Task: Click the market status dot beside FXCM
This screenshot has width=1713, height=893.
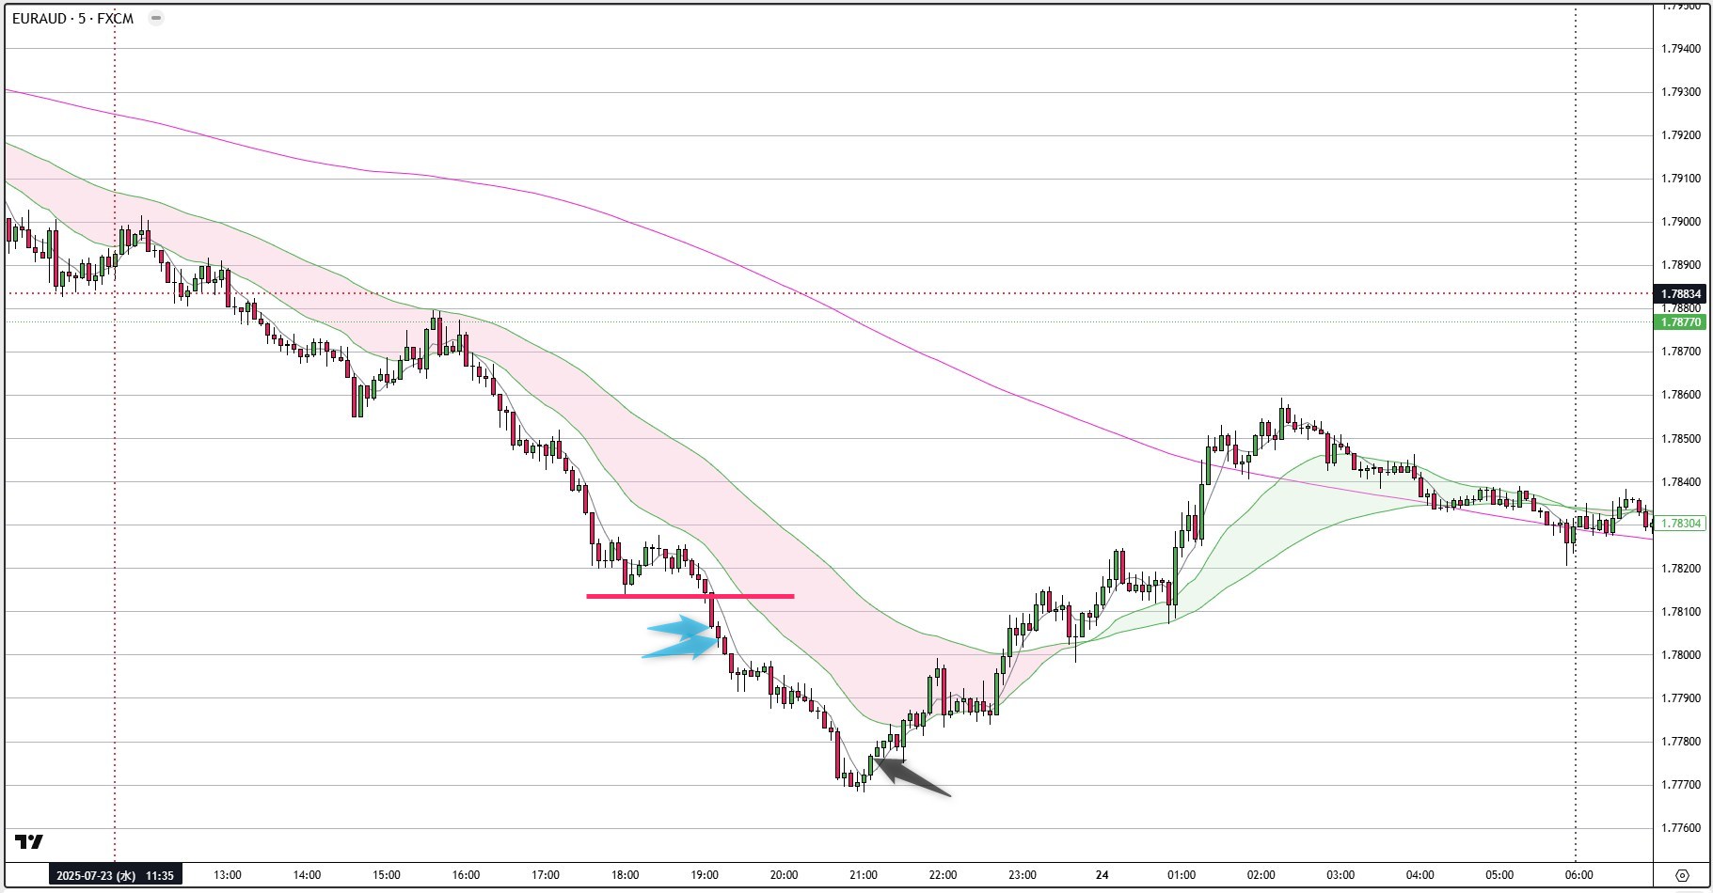Action: point(156,18)
